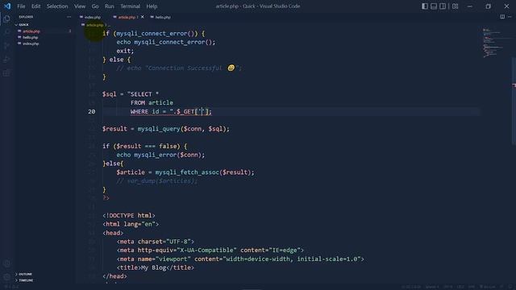
Task: Click the EXPLORER panel header
Action: [x=26, y=17]
